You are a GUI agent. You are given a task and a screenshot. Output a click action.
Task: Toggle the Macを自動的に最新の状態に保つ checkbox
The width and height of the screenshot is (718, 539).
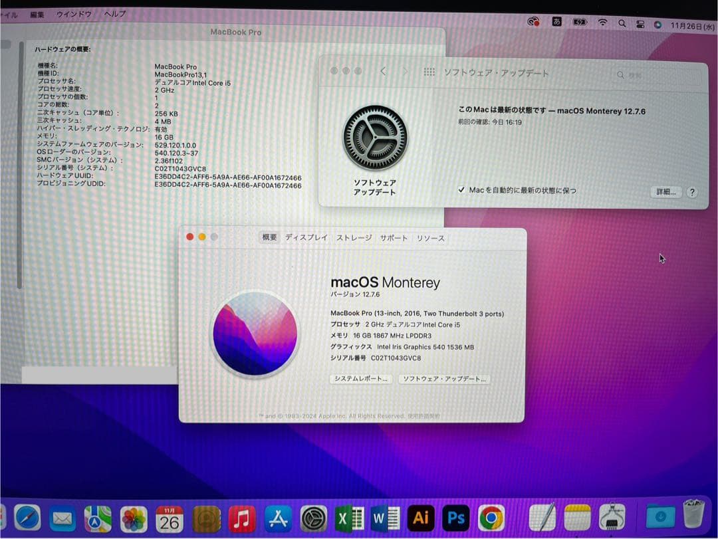coord(461,189)
